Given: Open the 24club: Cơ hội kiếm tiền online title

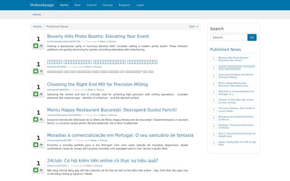Looking at the screenshot, I should (x=102, y=160).
